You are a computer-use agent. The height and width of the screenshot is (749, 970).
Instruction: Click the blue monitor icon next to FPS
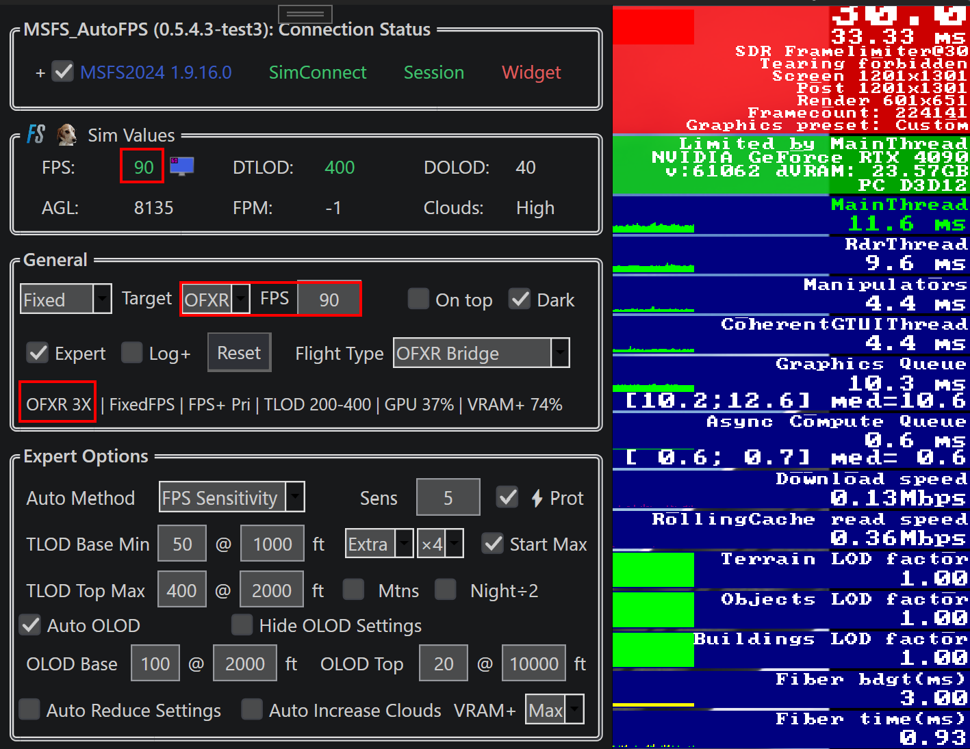pos(182,166)
